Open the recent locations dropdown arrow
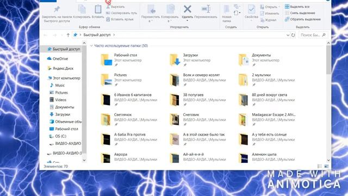This screenshot has width=348, height=196. point(61,35)
